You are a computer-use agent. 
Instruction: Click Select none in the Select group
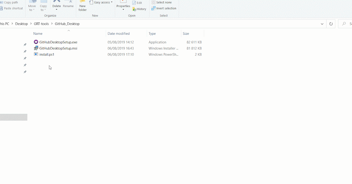(x=162, y=2)
